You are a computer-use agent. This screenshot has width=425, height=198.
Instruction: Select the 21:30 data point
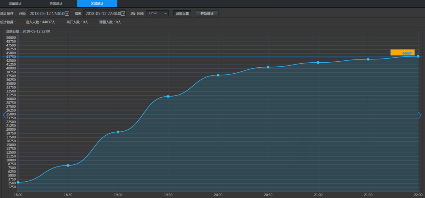(368, 59)
